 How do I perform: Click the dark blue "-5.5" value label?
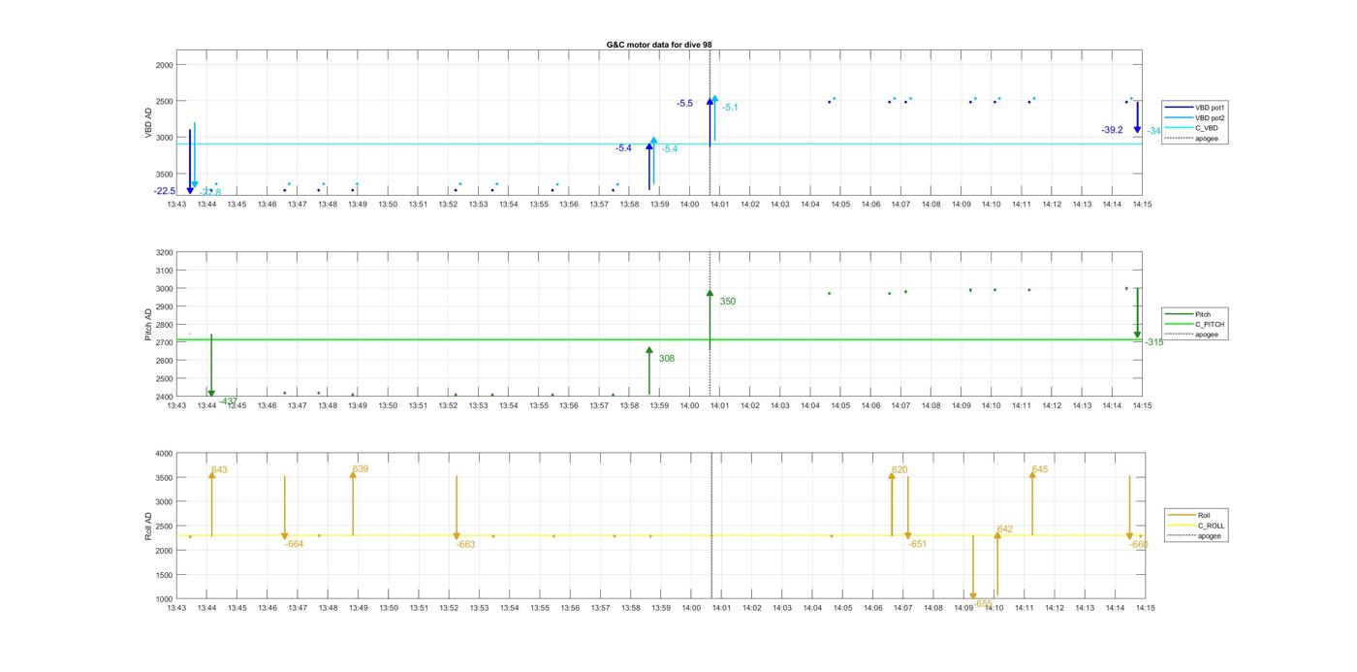coord(684,103)
